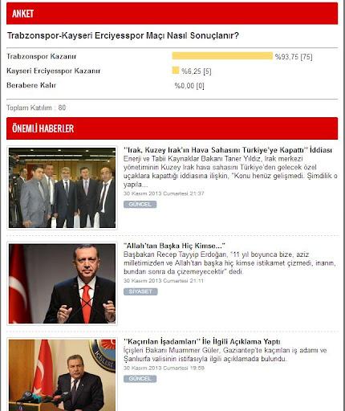The width and height of the screenshot is (345, 411).
Task: Click the Muammer Güler press photo thumbnail
Action: (62, 375)
